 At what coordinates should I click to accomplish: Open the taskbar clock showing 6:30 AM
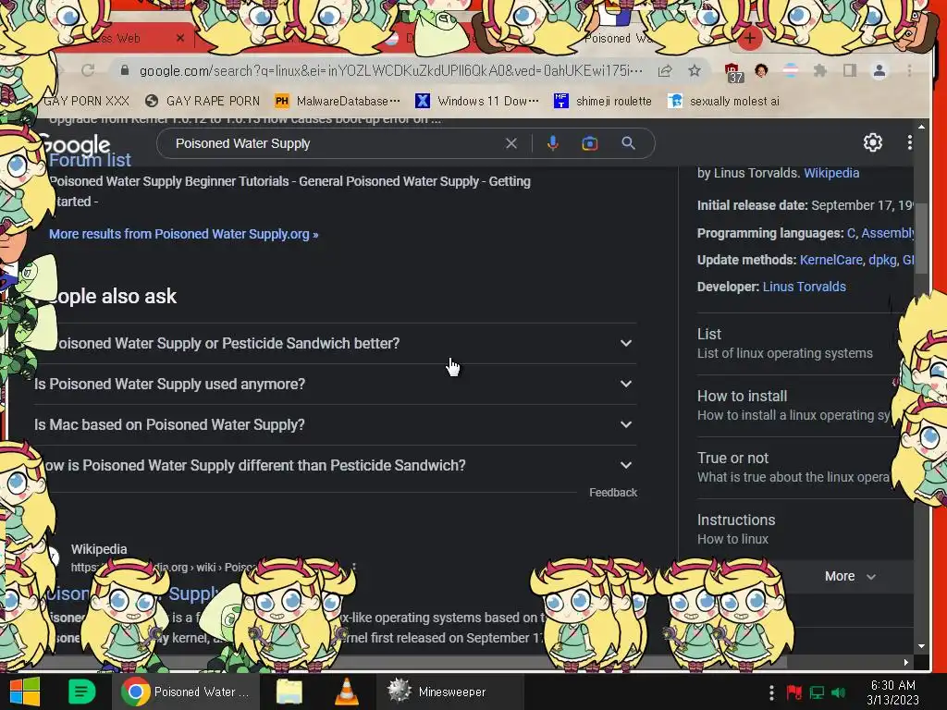(892, 692)
